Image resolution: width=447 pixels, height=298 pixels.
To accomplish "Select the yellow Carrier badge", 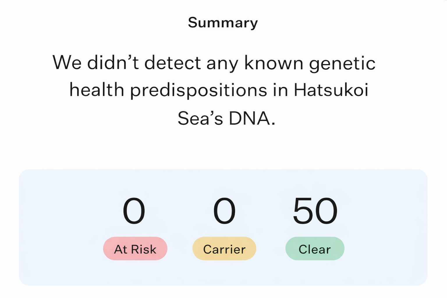I will [x=224, y=249].
